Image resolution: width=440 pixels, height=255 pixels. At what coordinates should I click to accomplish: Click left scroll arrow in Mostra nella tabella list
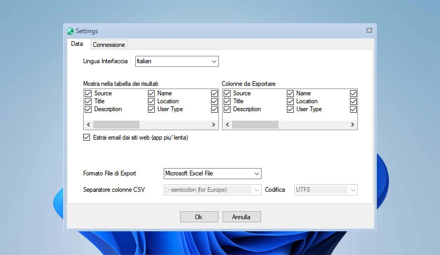(88, 124)
